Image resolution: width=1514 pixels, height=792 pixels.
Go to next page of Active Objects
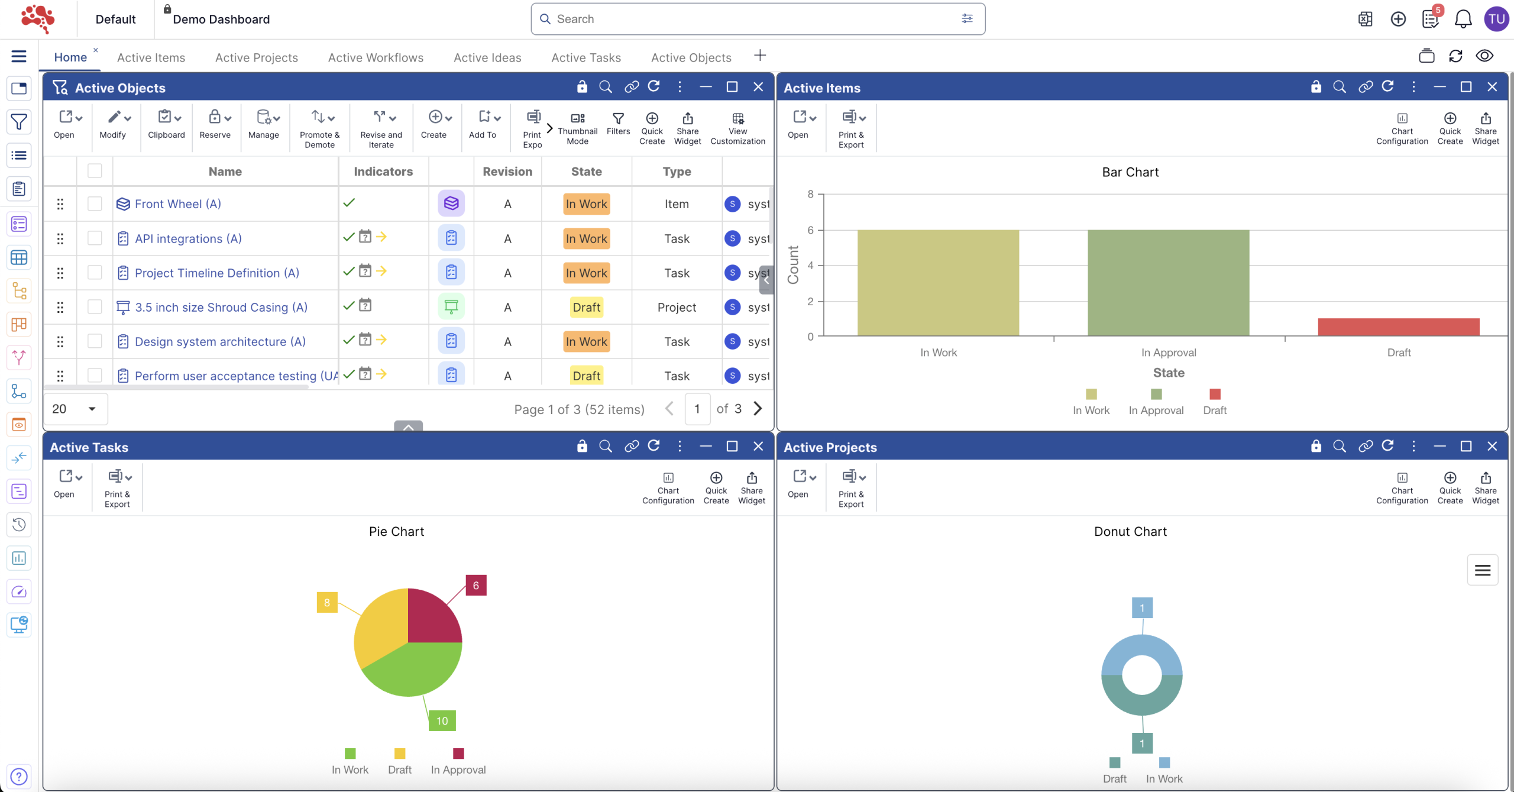tap(758, 409)
